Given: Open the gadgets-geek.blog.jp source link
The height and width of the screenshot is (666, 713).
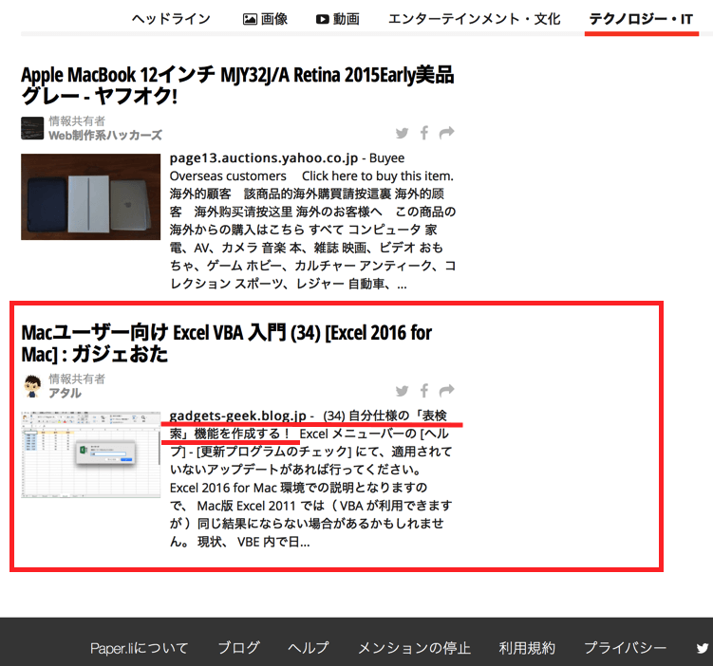Looking at the screenshot, I should (x=237, y=416).
